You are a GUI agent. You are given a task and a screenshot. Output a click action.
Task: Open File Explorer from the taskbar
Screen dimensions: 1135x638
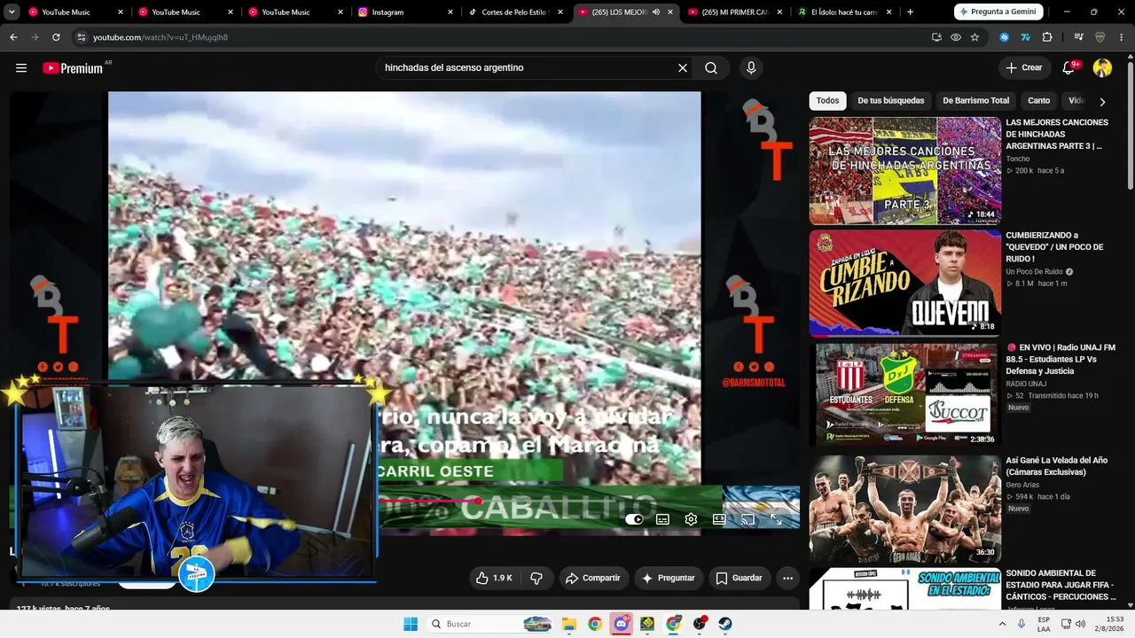coord(569,624)
